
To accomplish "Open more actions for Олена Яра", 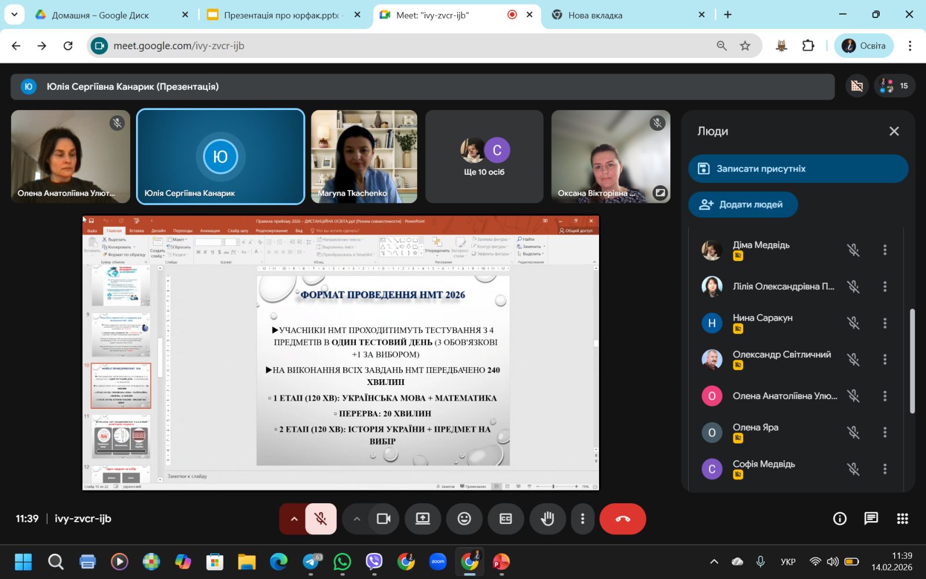I will [884, 433].
